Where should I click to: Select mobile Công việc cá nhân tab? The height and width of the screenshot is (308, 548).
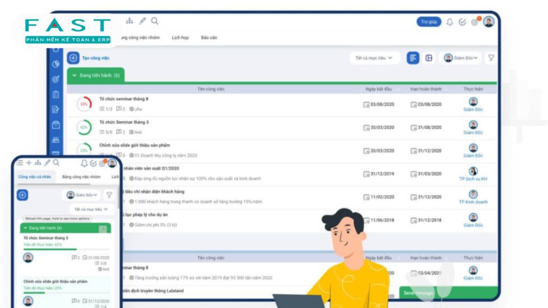tap(35, 176)
